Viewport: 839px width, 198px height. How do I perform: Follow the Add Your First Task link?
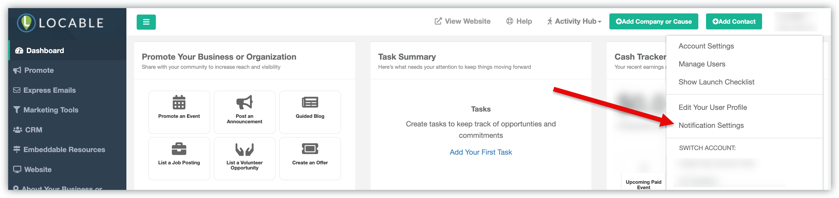[480, 152]
